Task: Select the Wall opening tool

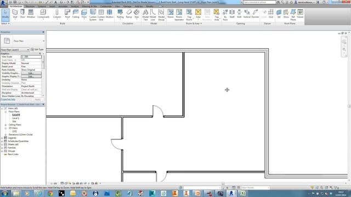Action: coord(239,14)
